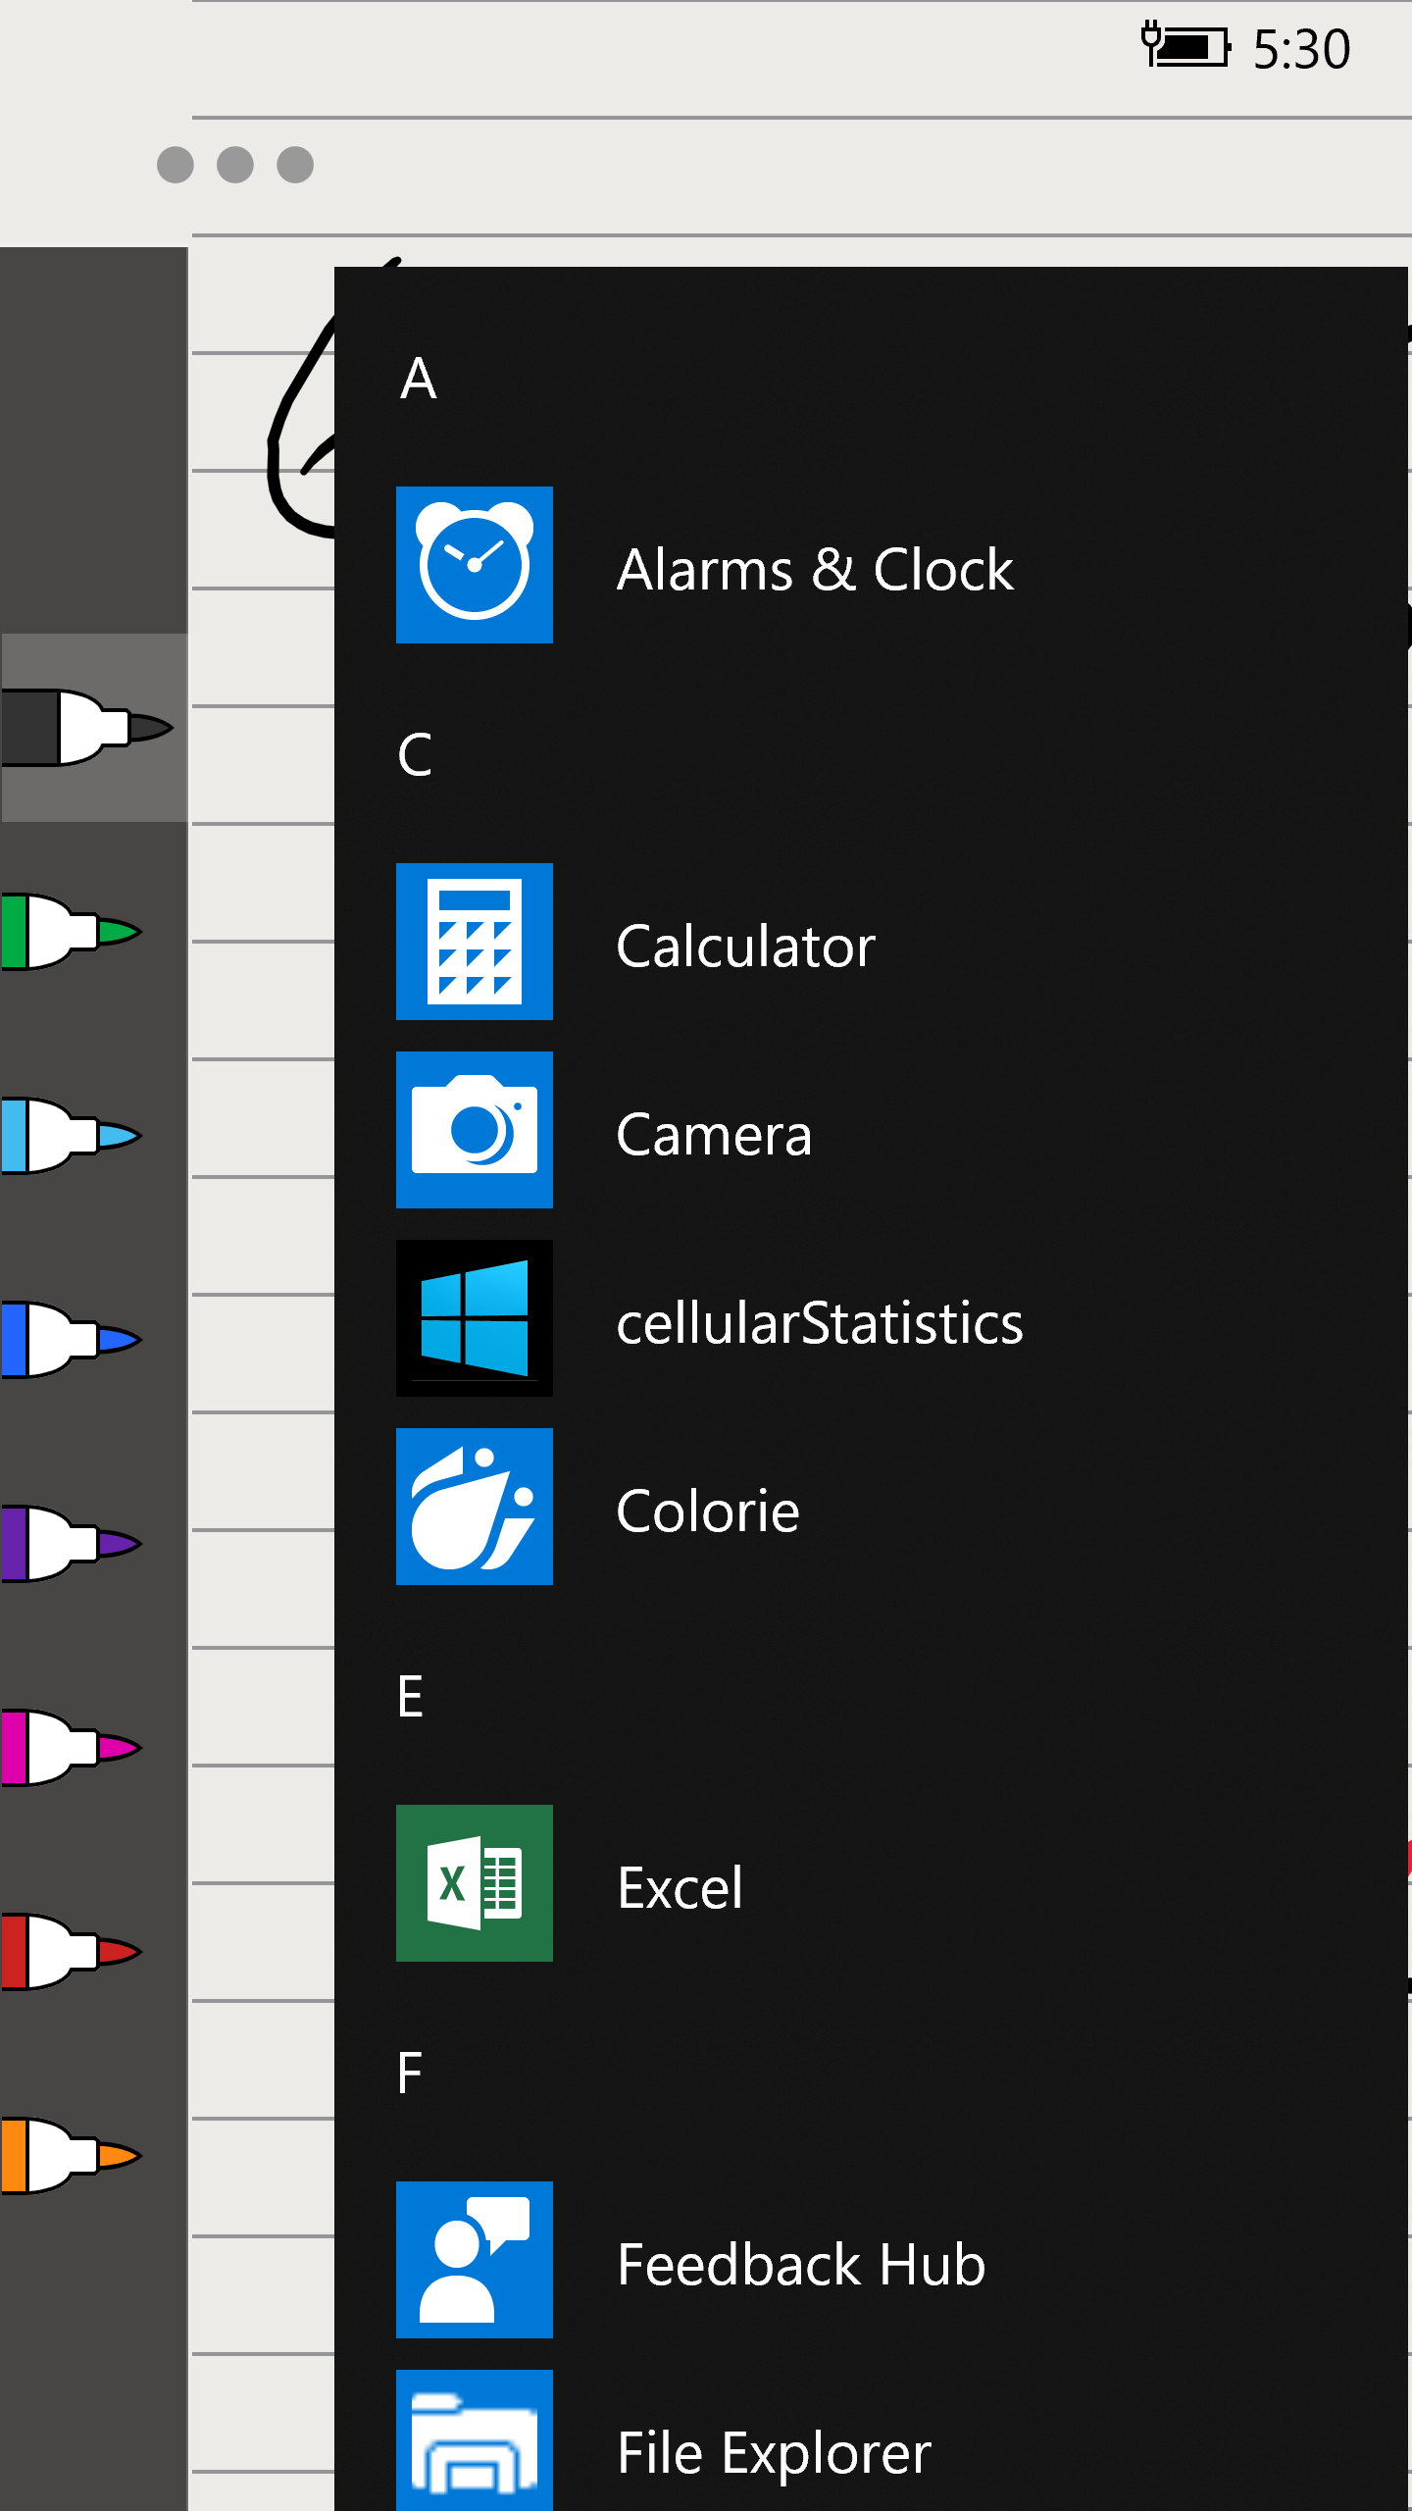Open the three-dots more menu
1412x2511 pixels.
235,165
